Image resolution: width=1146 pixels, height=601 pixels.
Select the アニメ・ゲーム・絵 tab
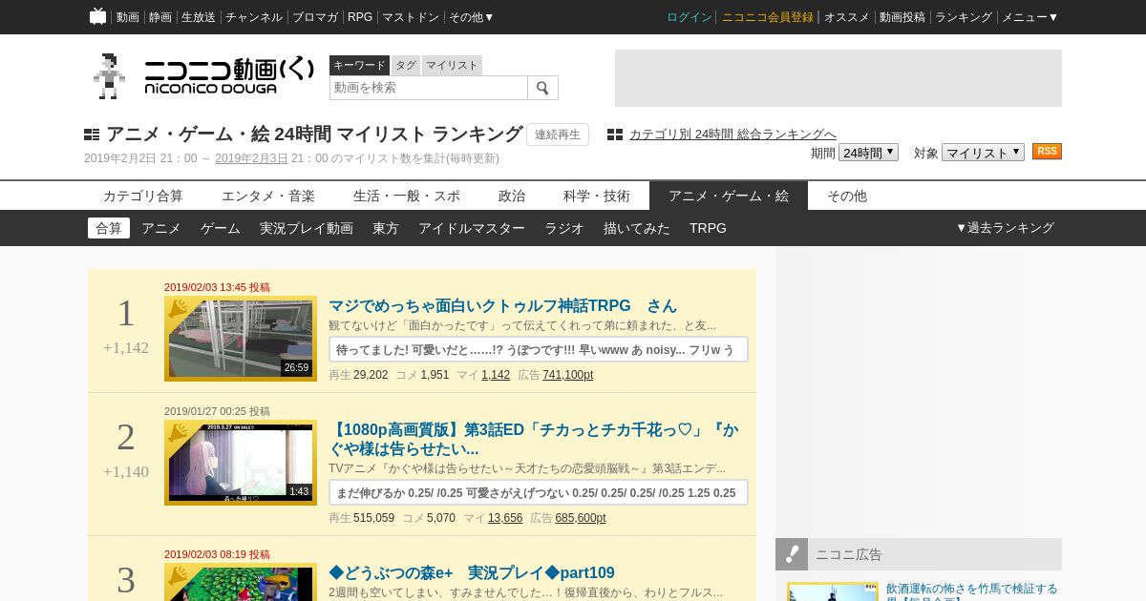729,196
